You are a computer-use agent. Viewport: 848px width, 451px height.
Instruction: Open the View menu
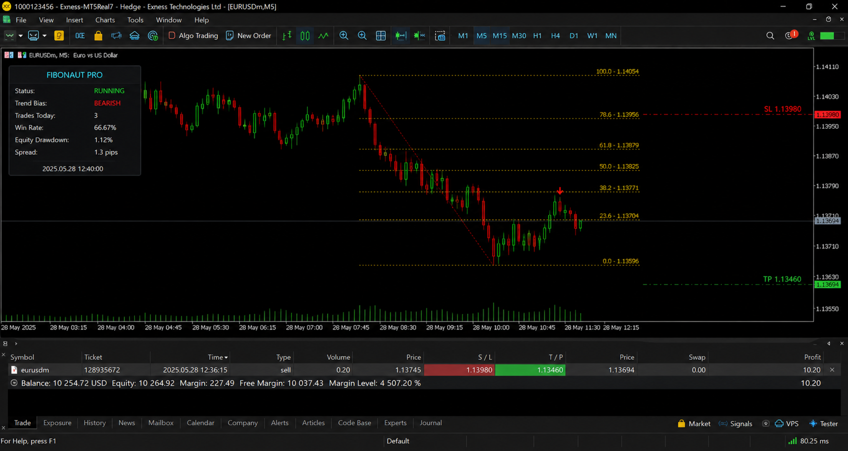click(x=46, y=20)
